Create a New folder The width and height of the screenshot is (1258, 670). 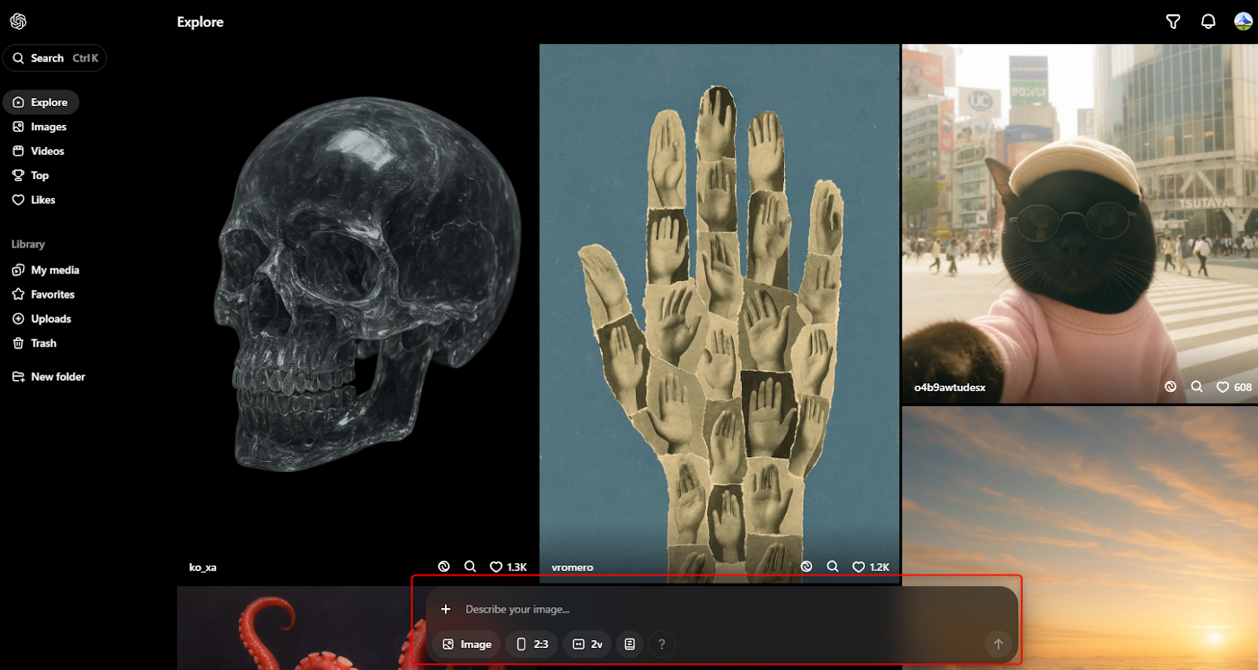57,377
